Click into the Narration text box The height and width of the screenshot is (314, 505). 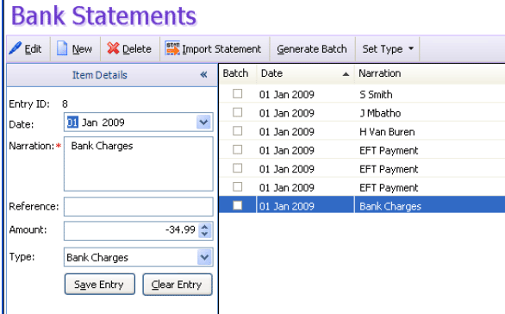pos(139,164)
